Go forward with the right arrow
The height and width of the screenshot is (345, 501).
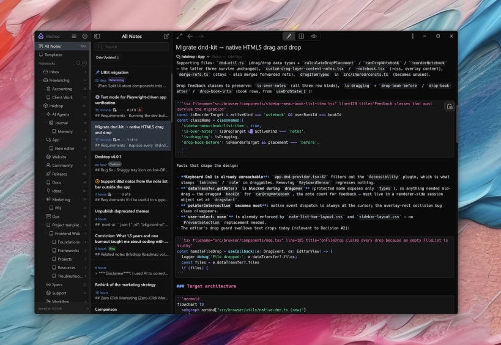[x=201, y=37]
